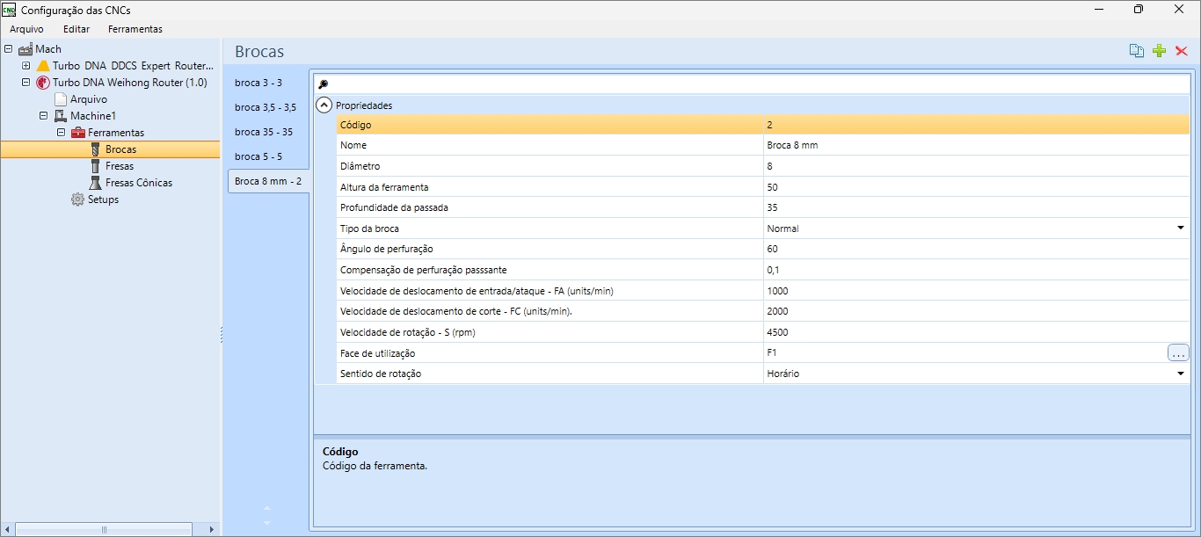
Task: Select the broca 3,5 - 3,5 tab
Action: tap(266, 107)
